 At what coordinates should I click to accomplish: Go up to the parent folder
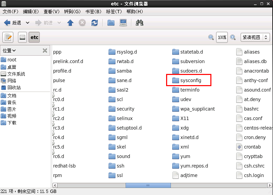70,23
